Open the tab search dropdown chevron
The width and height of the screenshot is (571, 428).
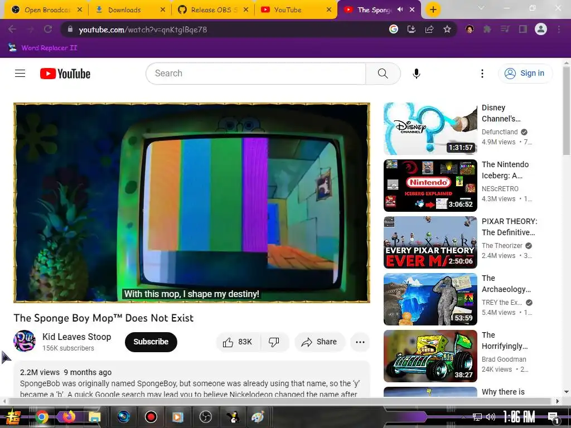point(481,8)
